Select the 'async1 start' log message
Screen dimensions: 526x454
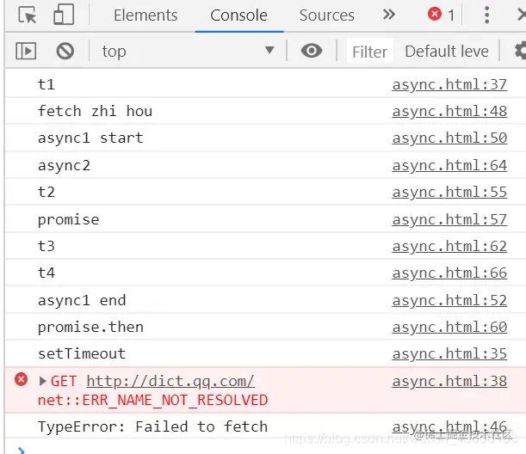point(90,138)
